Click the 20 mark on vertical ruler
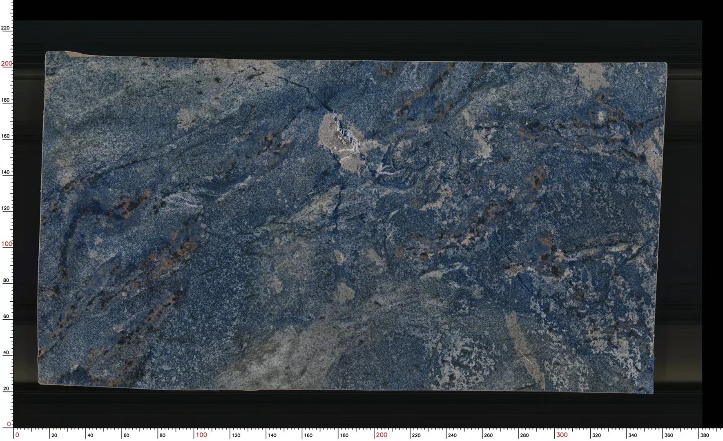This screenshot has width=723, height=441. point(6,389)
